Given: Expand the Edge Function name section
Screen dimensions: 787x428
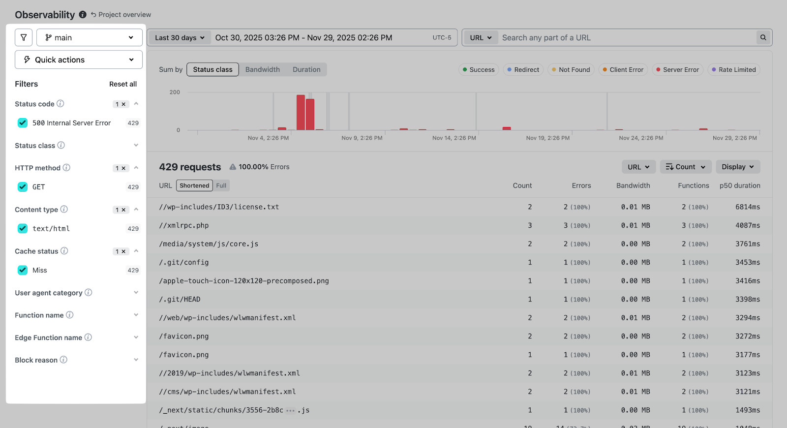Looking at the screenshot, I should coord(136,337).
